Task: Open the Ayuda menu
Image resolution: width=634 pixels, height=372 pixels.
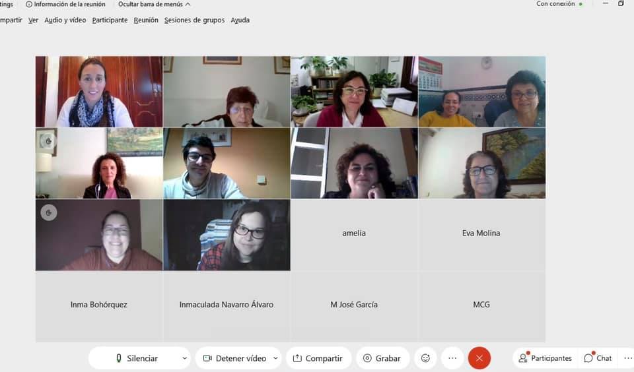Action: point(240,20)
